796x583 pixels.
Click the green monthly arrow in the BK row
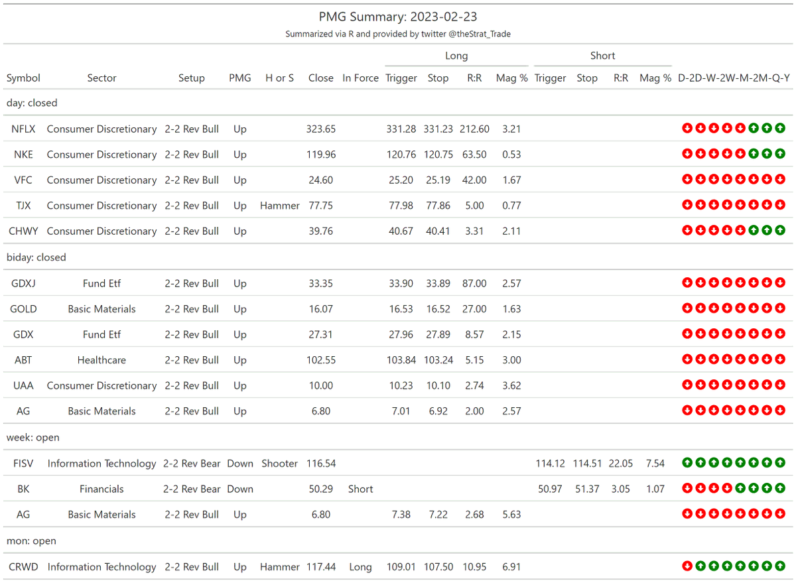pos(740,489)
